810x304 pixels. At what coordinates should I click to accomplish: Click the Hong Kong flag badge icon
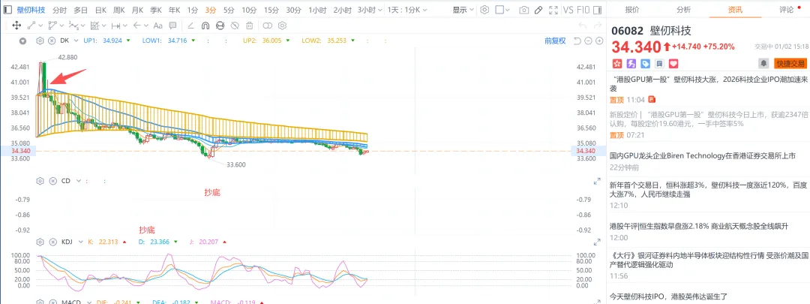pyautogui.click(x=616, y=64)
